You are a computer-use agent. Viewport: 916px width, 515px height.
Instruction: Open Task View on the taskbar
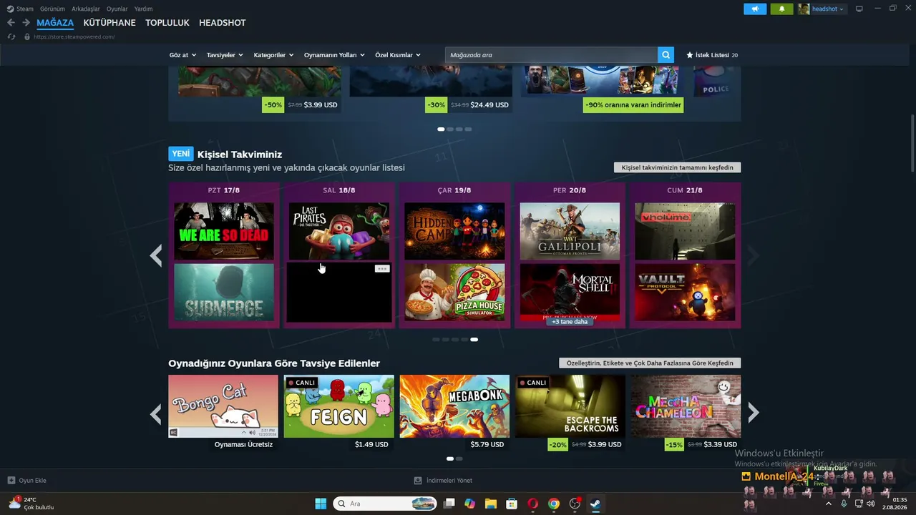[449, 504]
